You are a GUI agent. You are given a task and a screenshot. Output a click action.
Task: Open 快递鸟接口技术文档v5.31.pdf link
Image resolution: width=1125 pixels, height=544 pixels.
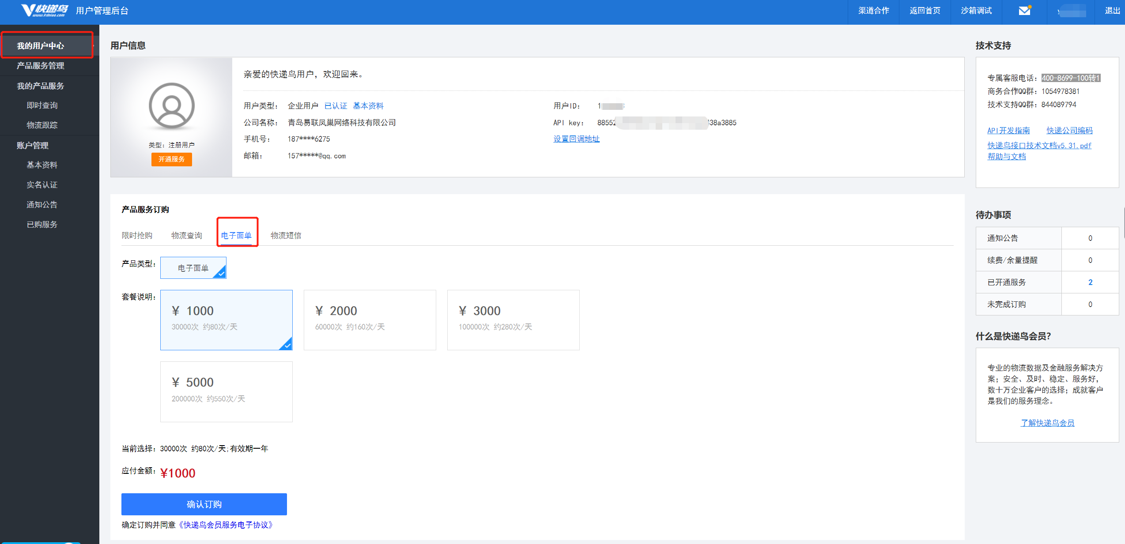pyautogui.click(x=1039, y=146)
